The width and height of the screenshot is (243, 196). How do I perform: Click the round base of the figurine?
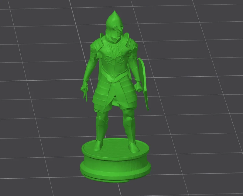115,161
